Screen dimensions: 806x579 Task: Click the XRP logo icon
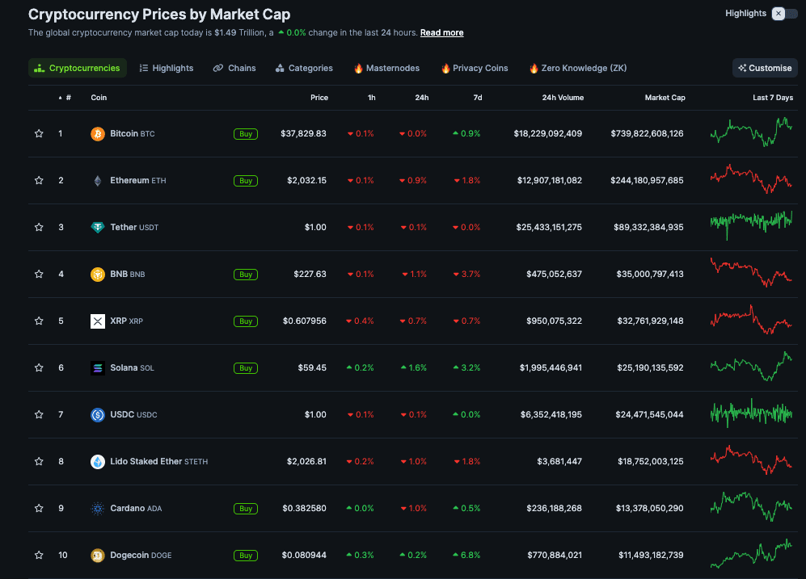(98, 321)
